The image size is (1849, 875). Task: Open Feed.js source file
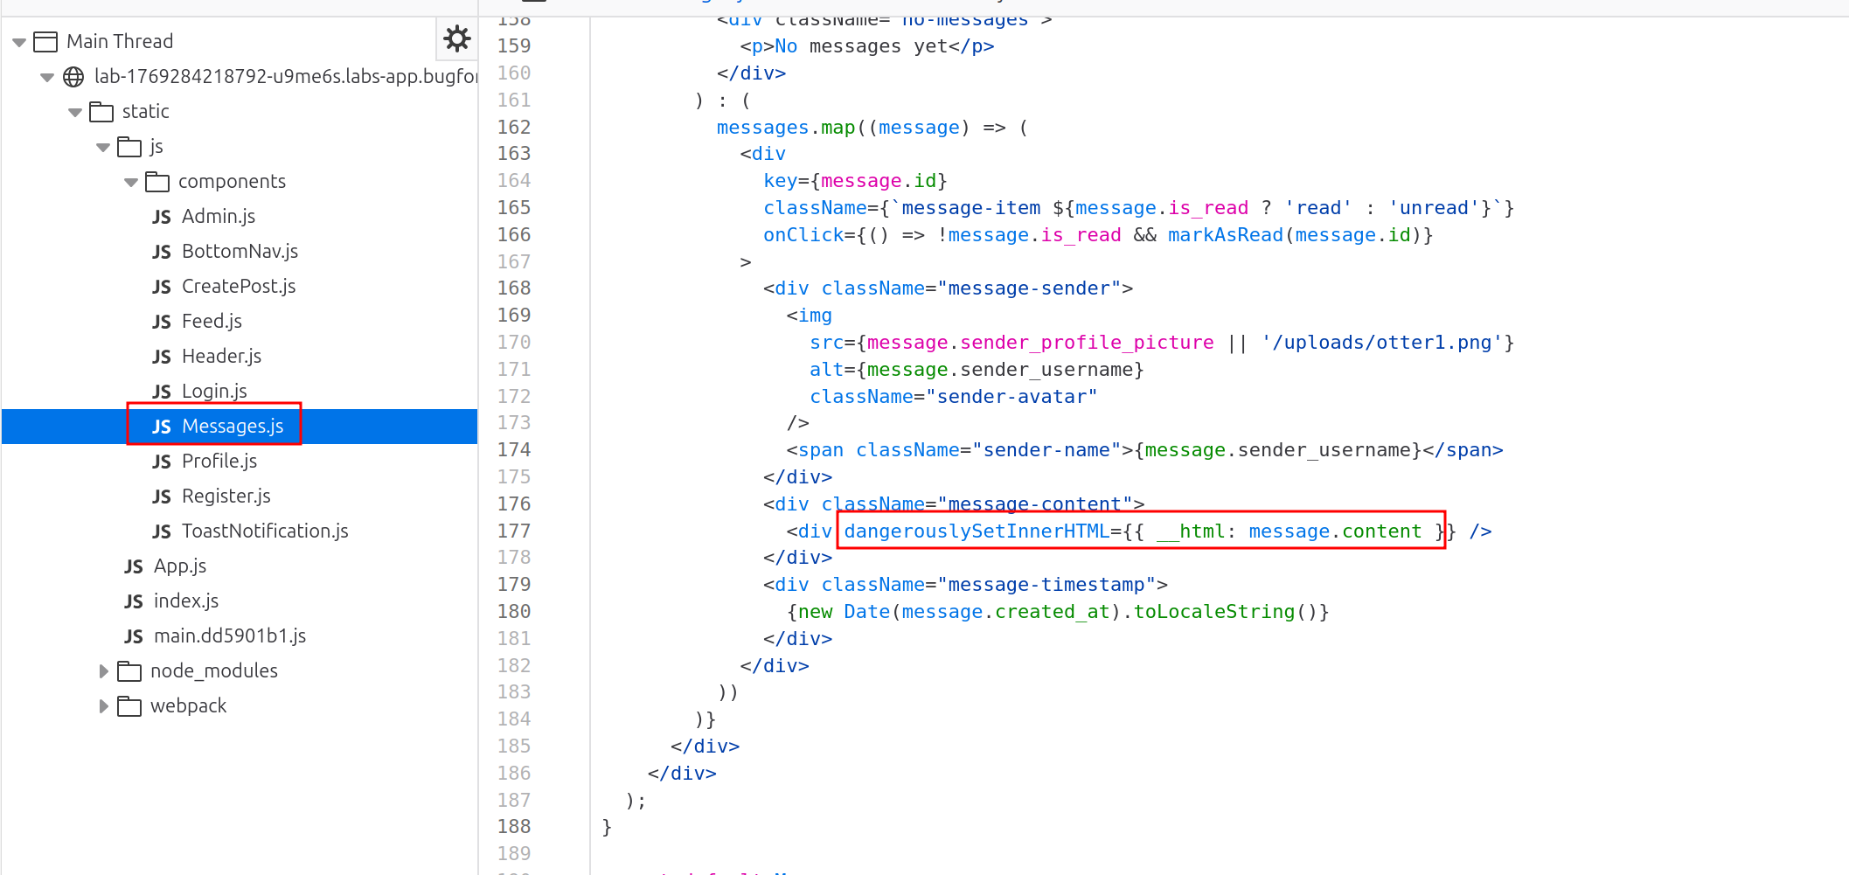[211, 321]
